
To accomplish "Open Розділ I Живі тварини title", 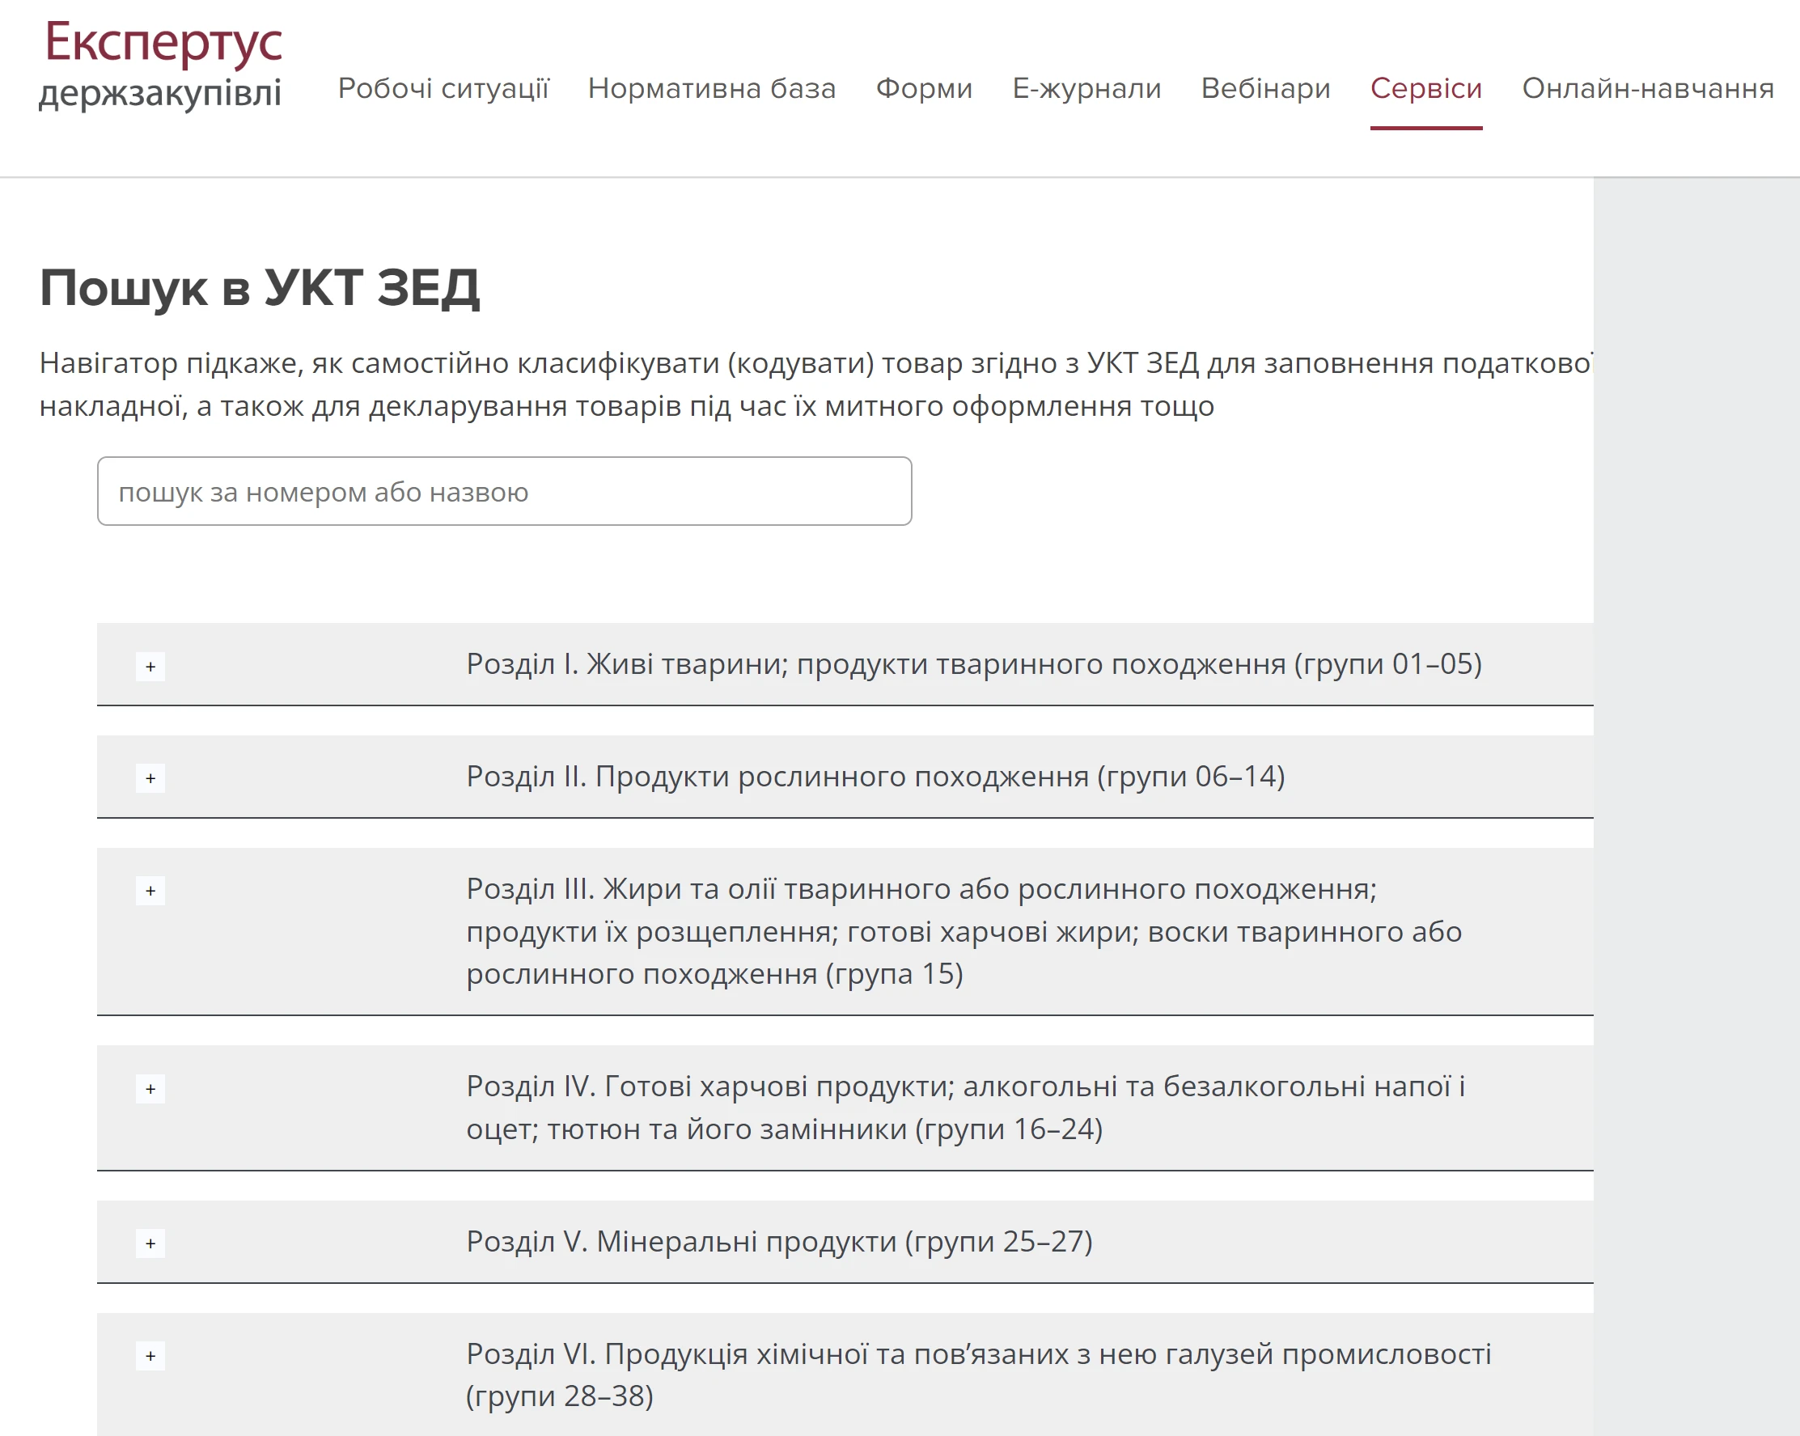I will (x=973, y=663).
